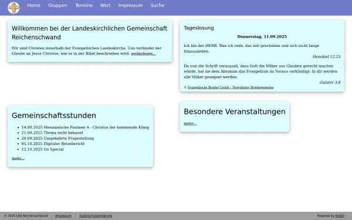Click the Gemeinschaftsstunden heading
This screenshot has height=220, width=352.
(54, 116)
